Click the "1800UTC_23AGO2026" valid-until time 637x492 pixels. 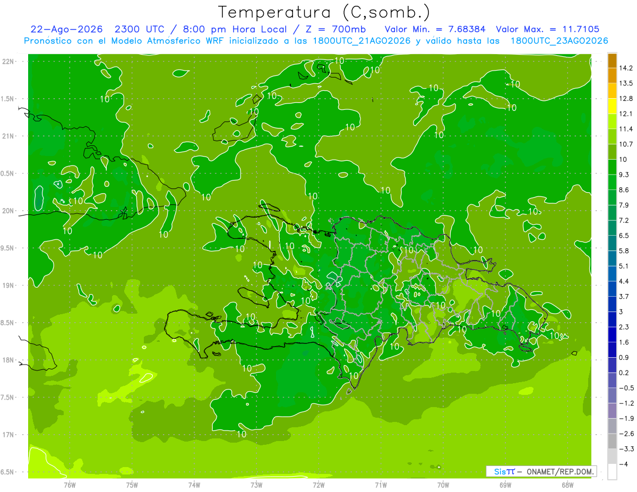coord(559,41)
